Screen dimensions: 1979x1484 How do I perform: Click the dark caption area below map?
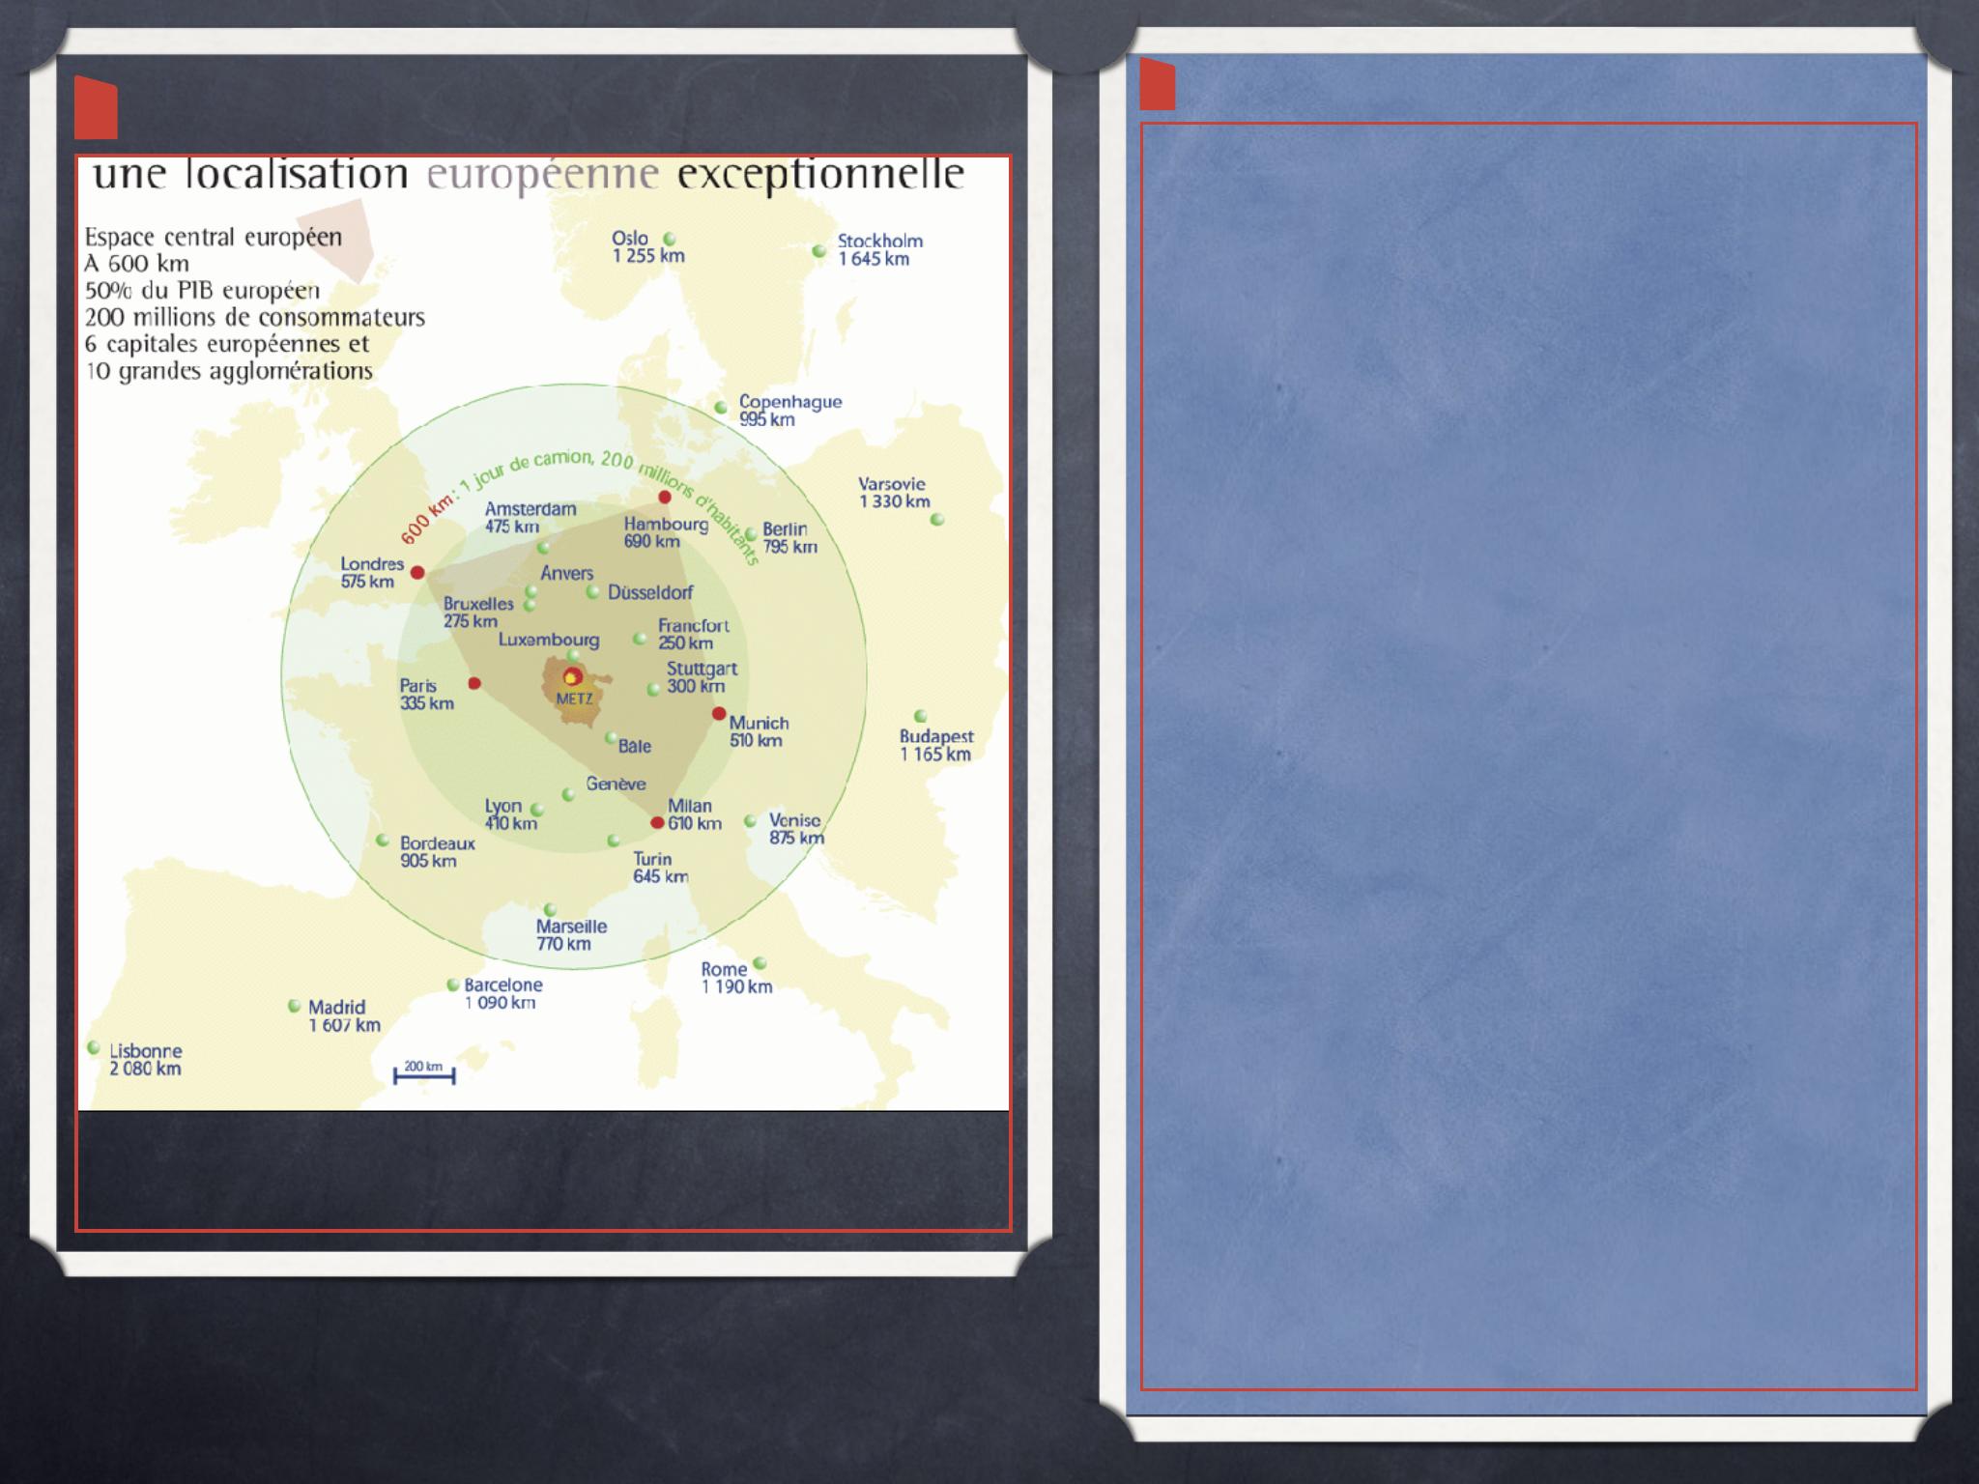pos(543,1169)
